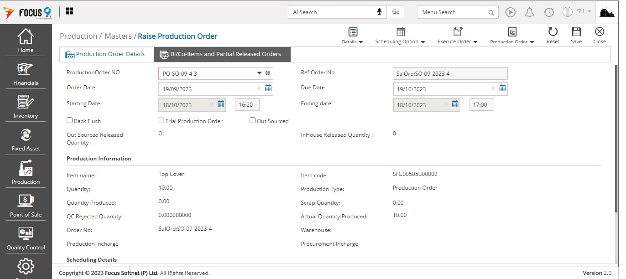The image size is (626, 279).
Task: Click the Production breadcrumb
Action: [78, 36]
